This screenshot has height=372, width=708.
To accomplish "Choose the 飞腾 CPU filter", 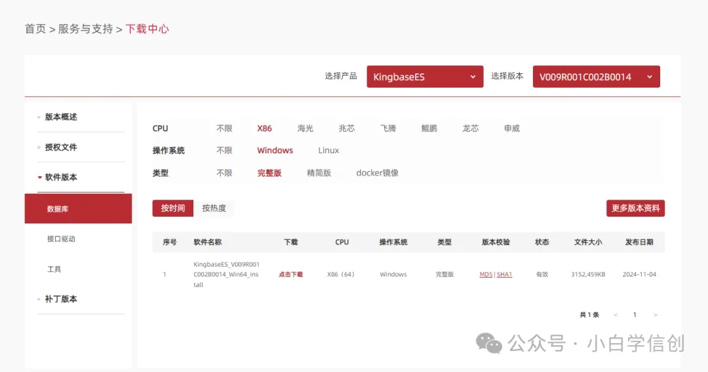I will click(x=388, y=128).
